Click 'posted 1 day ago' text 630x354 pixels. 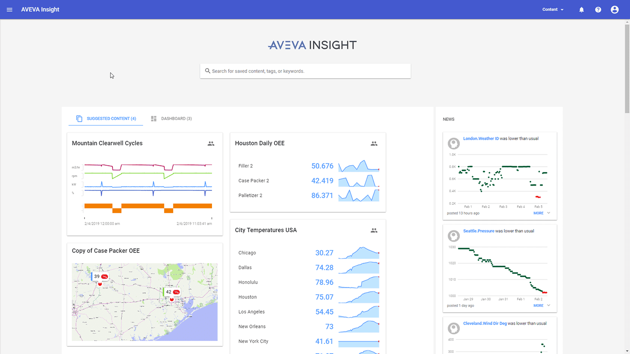(460, 305)
